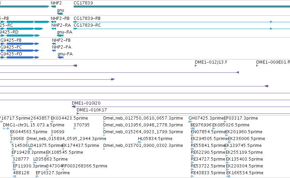Click the EK108545.5prime label
The width and height of the screenshot is (290, 178).
(64, 152)
